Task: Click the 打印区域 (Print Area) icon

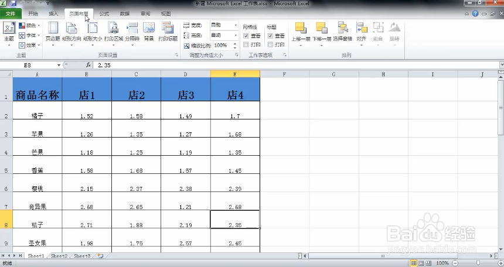Action: tap(113, 28)
